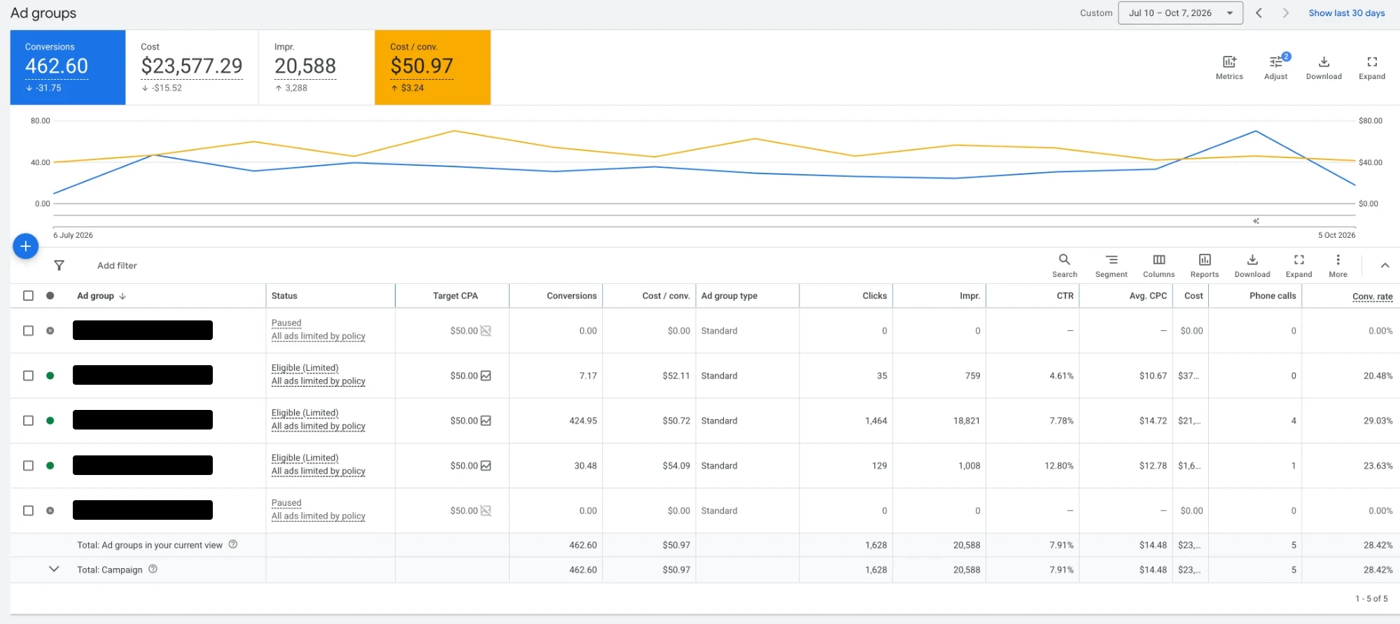This screenshot has height=624, width=1400.
Task: Go to next date range with the right arrow
Action: click(1285, 13)
